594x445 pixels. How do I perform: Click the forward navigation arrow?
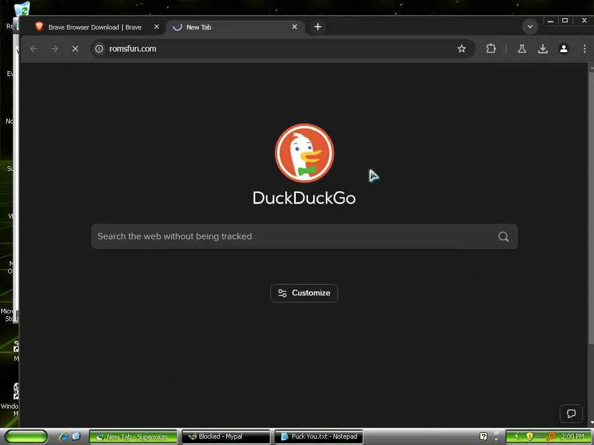tap(54, 49)
